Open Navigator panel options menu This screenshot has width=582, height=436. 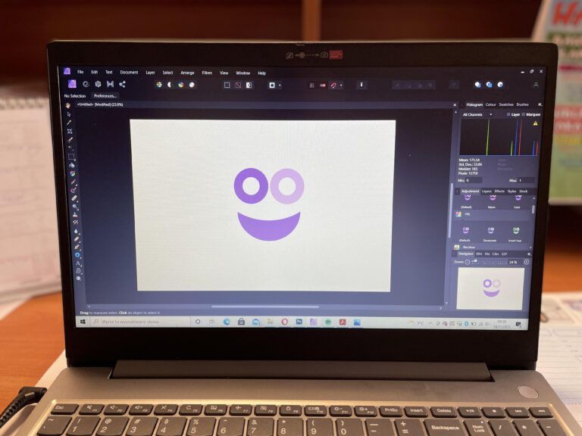click(529, 254)
